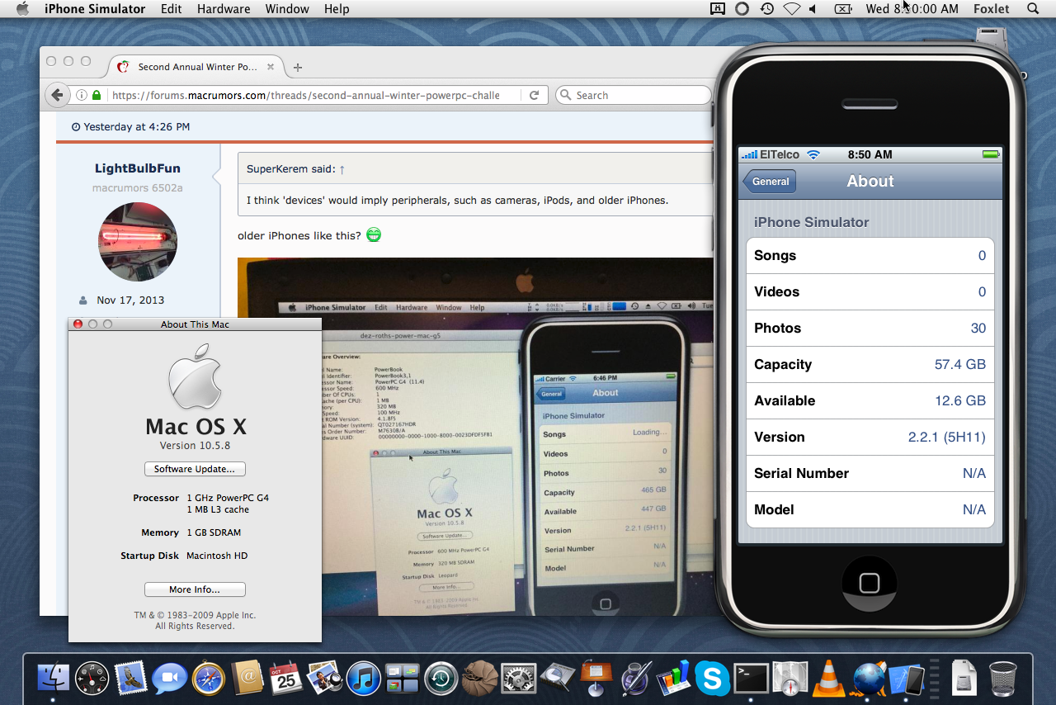Open Safari compass icon in Dock
This screenshot has width=1056, height=705.
208,679
